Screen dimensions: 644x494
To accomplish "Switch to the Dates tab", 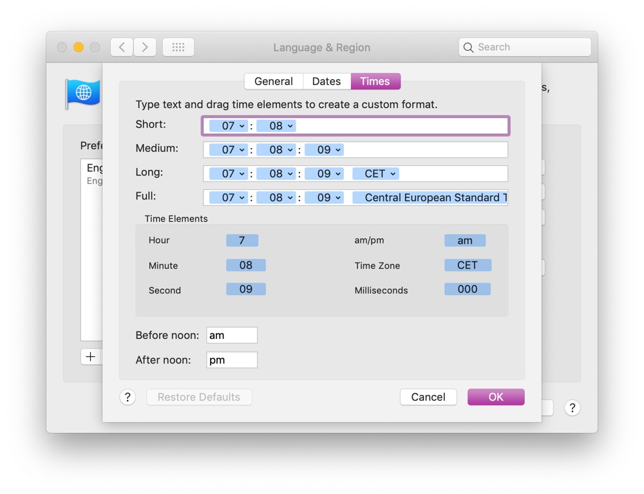I will pyautogui.click(x=327, y=81).
